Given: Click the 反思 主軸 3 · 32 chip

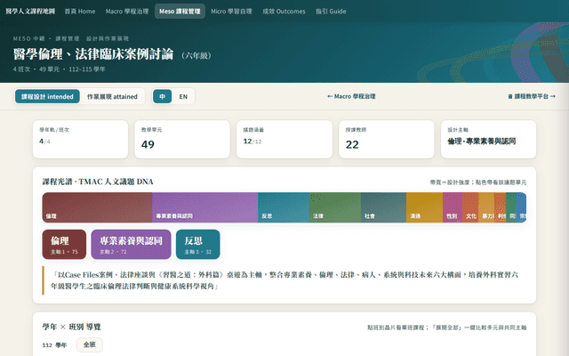Looking at the screenshot, I should pyautogui.click(x=197, y=245).
